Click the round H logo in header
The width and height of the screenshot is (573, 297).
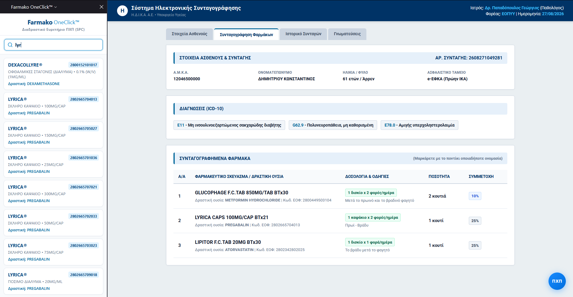(x=122, y=11)
